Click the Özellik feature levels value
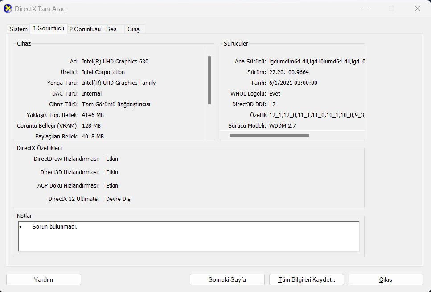Screen dimensions: 431x292 pyautogui.click(x=317, y=115)
